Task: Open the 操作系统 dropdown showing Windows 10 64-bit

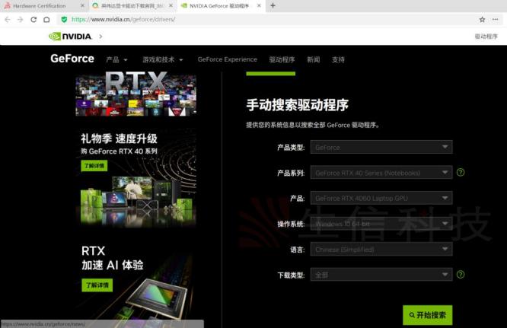Action: pos(381,224)
